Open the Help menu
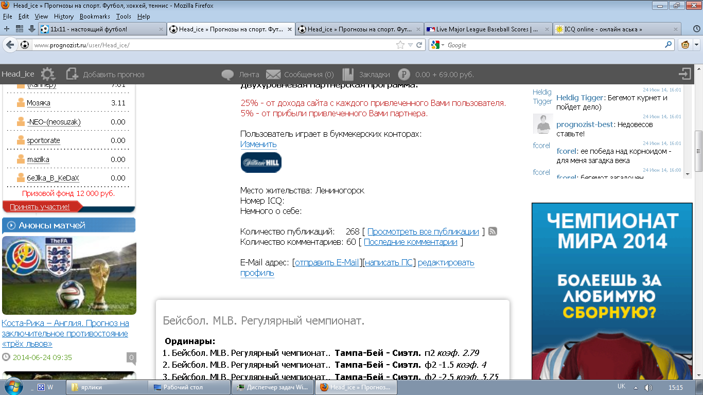The width and height of the screenshot is (703, 395). coord(144,16)
